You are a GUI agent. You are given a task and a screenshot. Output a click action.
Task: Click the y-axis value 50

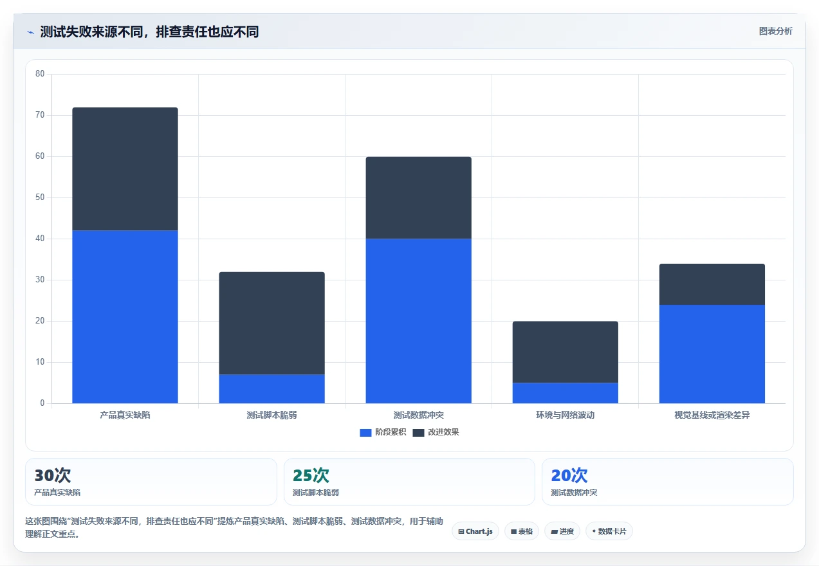point(40,197)
